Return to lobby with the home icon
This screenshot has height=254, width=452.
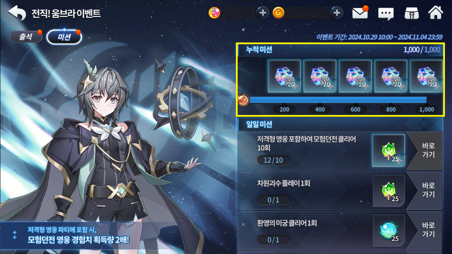click(x=435, y=13)
